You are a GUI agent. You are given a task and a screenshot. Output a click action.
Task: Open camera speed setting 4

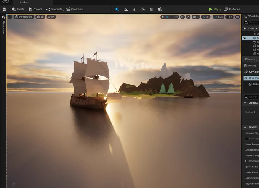(230, 17)
